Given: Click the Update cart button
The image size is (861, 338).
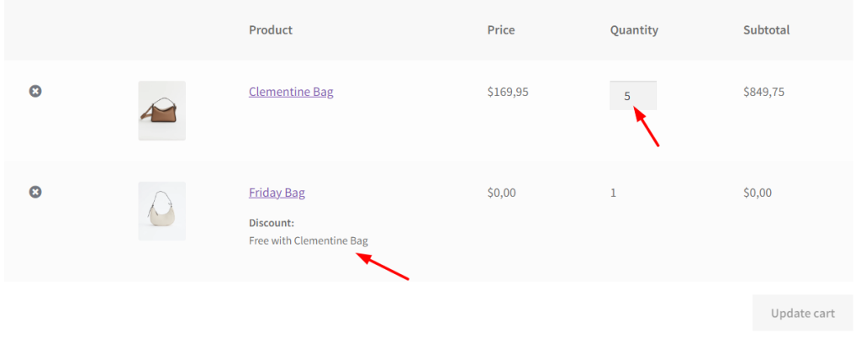Looking at the screenshot, I should (x=802, y=314).
